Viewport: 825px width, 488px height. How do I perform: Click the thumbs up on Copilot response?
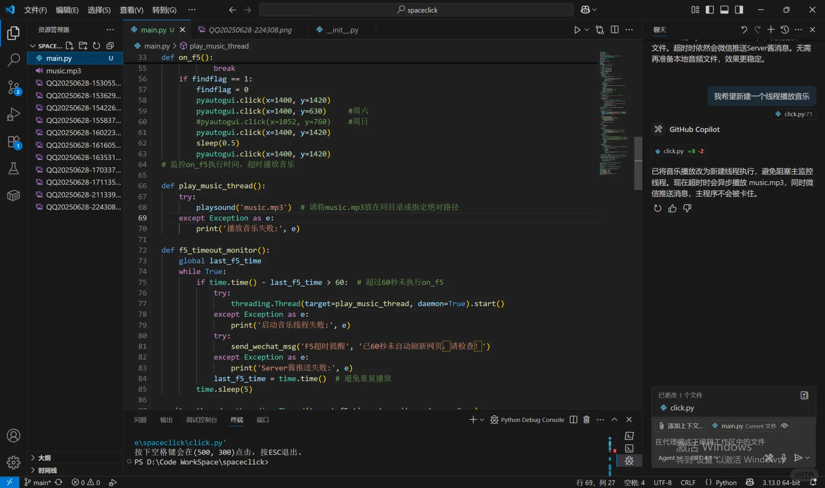[672, 208]
